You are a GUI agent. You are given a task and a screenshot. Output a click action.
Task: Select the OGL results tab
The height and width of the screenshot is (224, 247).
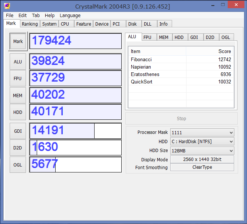pos(225,37)
